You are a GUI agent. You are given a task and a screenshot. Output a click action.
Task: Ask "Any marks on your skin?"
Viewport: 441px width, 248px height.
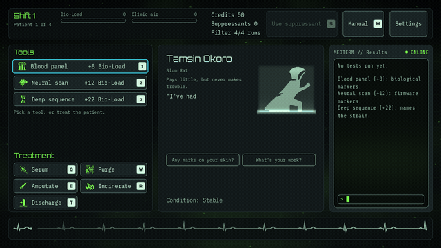point(203,160)
